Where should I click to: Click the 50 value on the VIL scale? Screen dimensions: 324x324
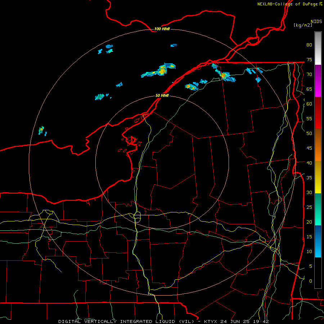tap(309, 134)
